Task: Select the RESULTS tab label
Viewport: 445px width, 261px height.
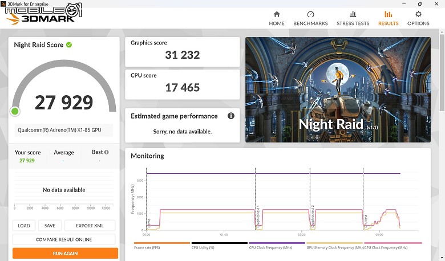Action: [389, 23]
